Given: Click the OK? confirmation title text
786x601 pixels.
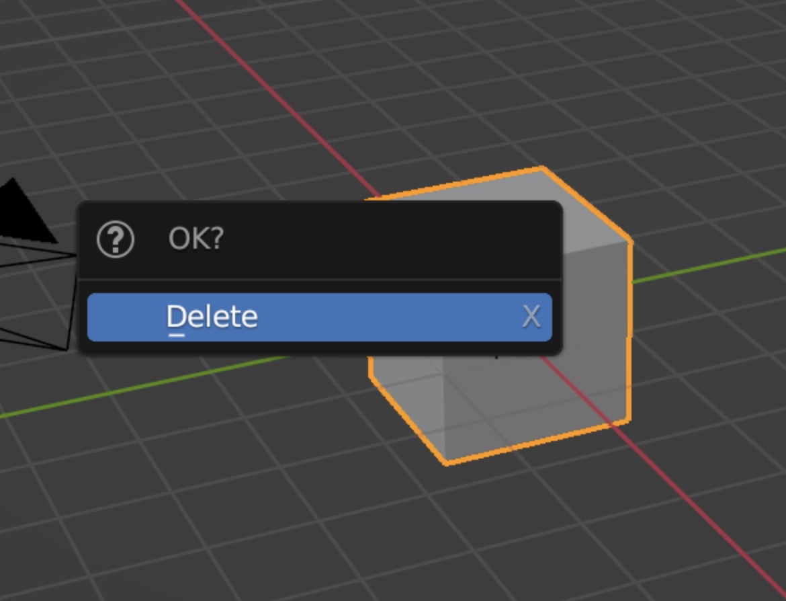Looking at the screenshot, I should click(x=196, y=239).
